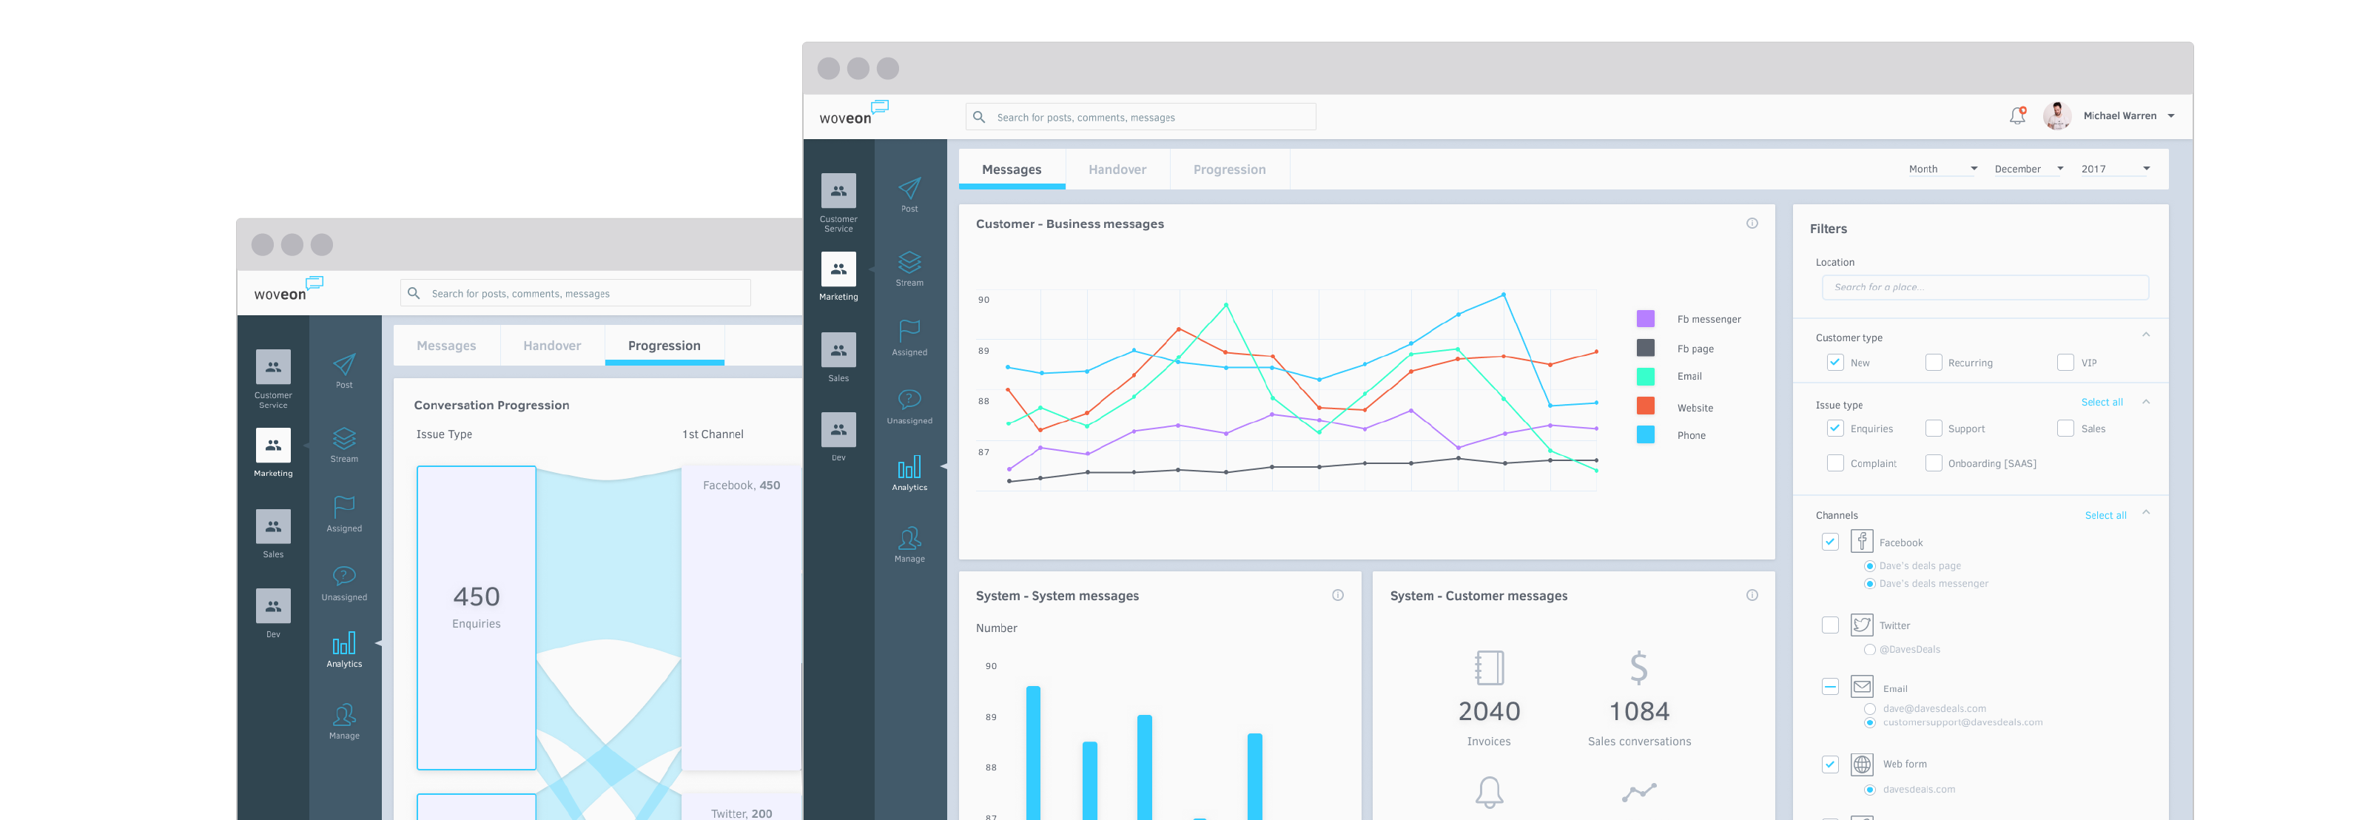2368x820 pixels.
Task: Click the Email green legend swatch
Action: 1646,376
